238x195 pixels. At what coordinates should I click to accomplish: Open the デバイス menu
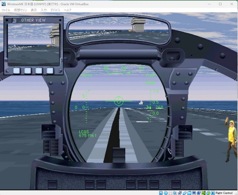(55, 10)
